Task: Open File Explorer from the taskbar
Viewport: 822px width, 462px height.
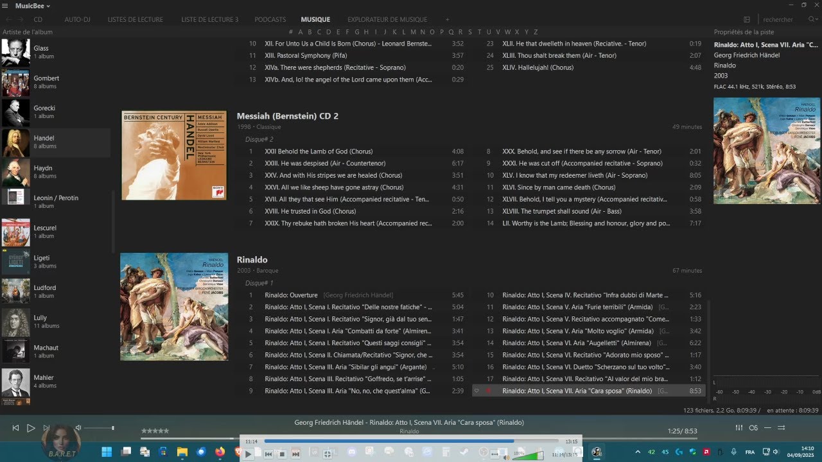Action: pos(182,452)
